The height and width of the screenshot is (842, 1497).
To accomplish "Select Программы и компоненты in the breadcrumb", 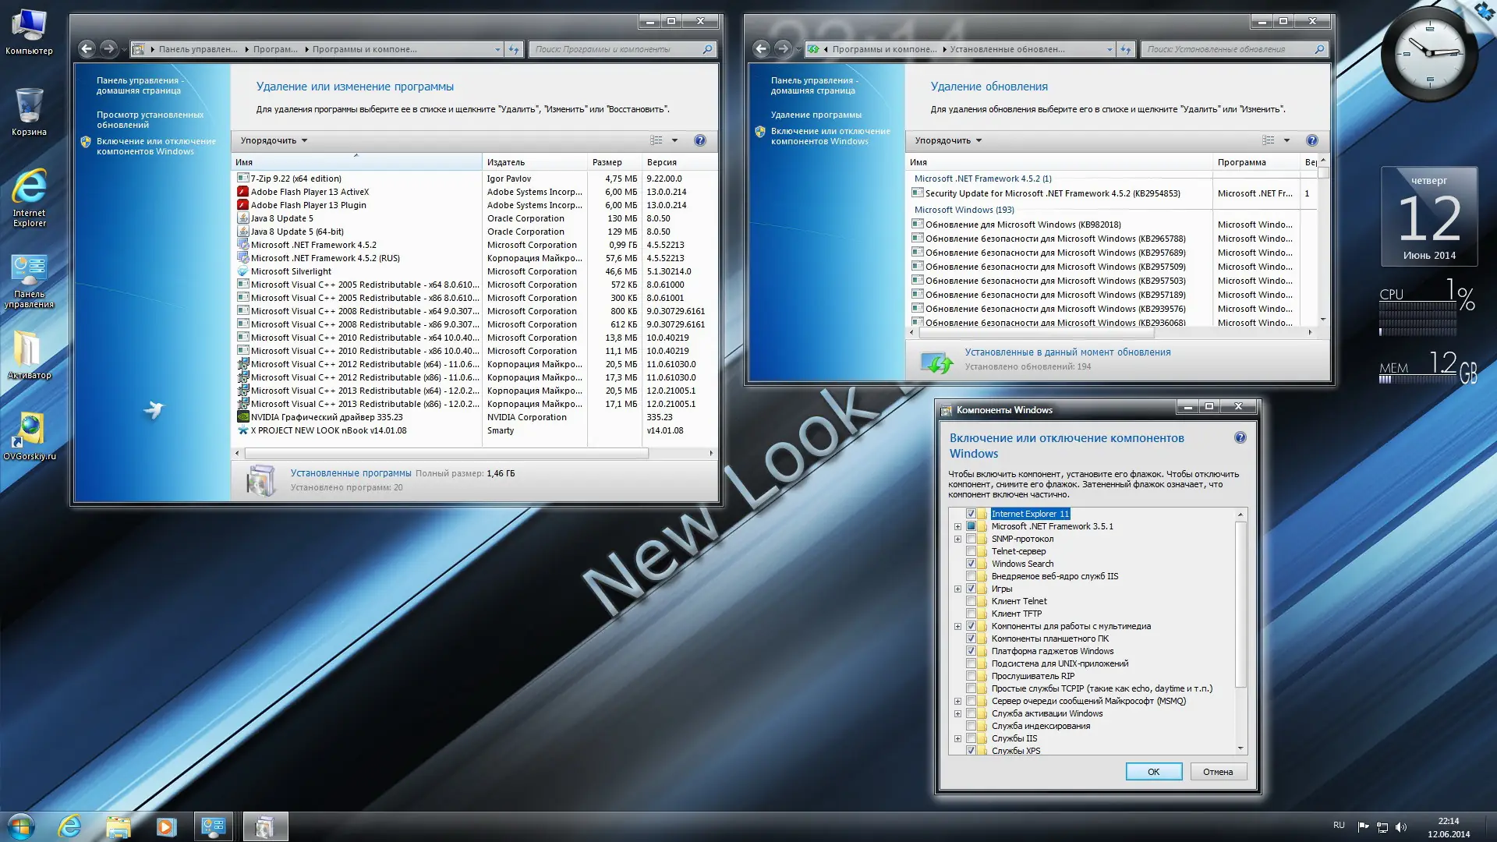I will point(363,48).
